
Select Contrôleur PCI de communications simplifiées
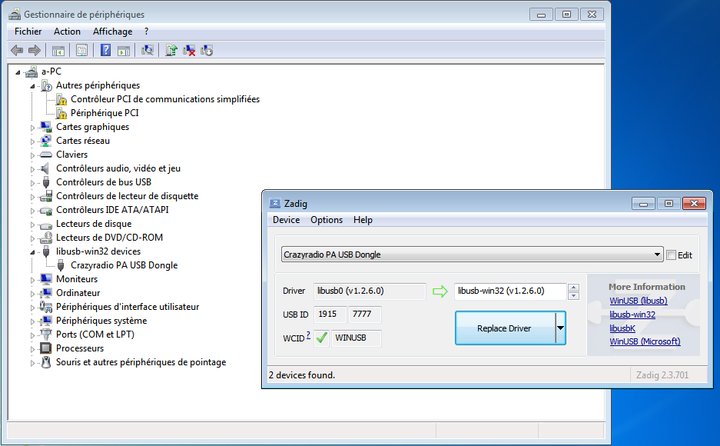point(165,99)
